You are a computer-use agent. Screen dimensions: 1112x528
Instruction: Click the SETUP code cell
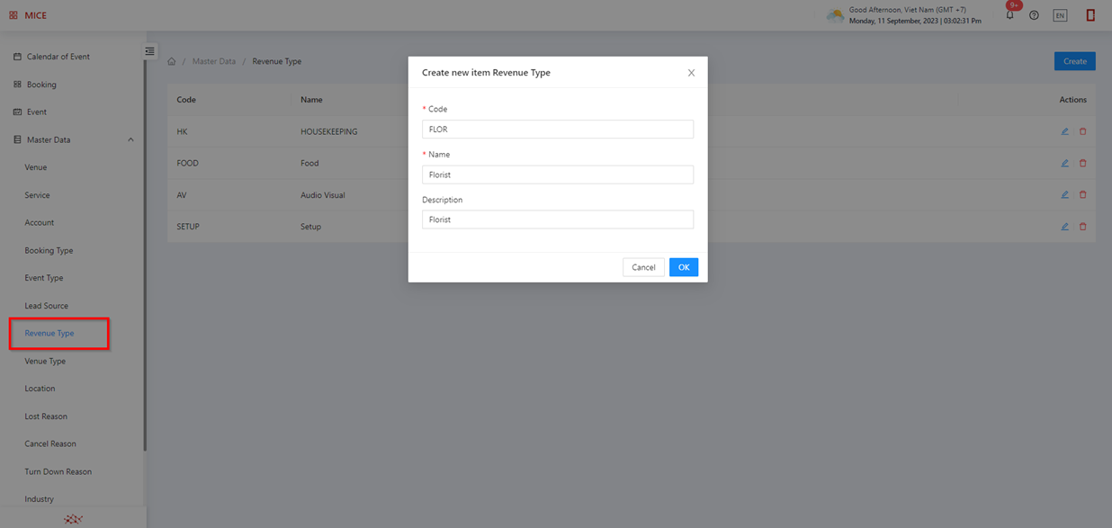(x=188, y=227)
